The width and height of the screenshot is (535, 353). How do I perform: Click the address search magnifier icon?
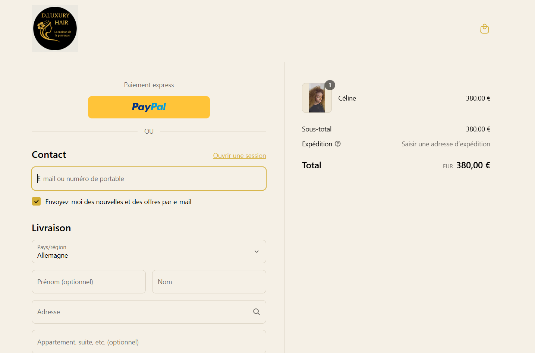[257, 312]
